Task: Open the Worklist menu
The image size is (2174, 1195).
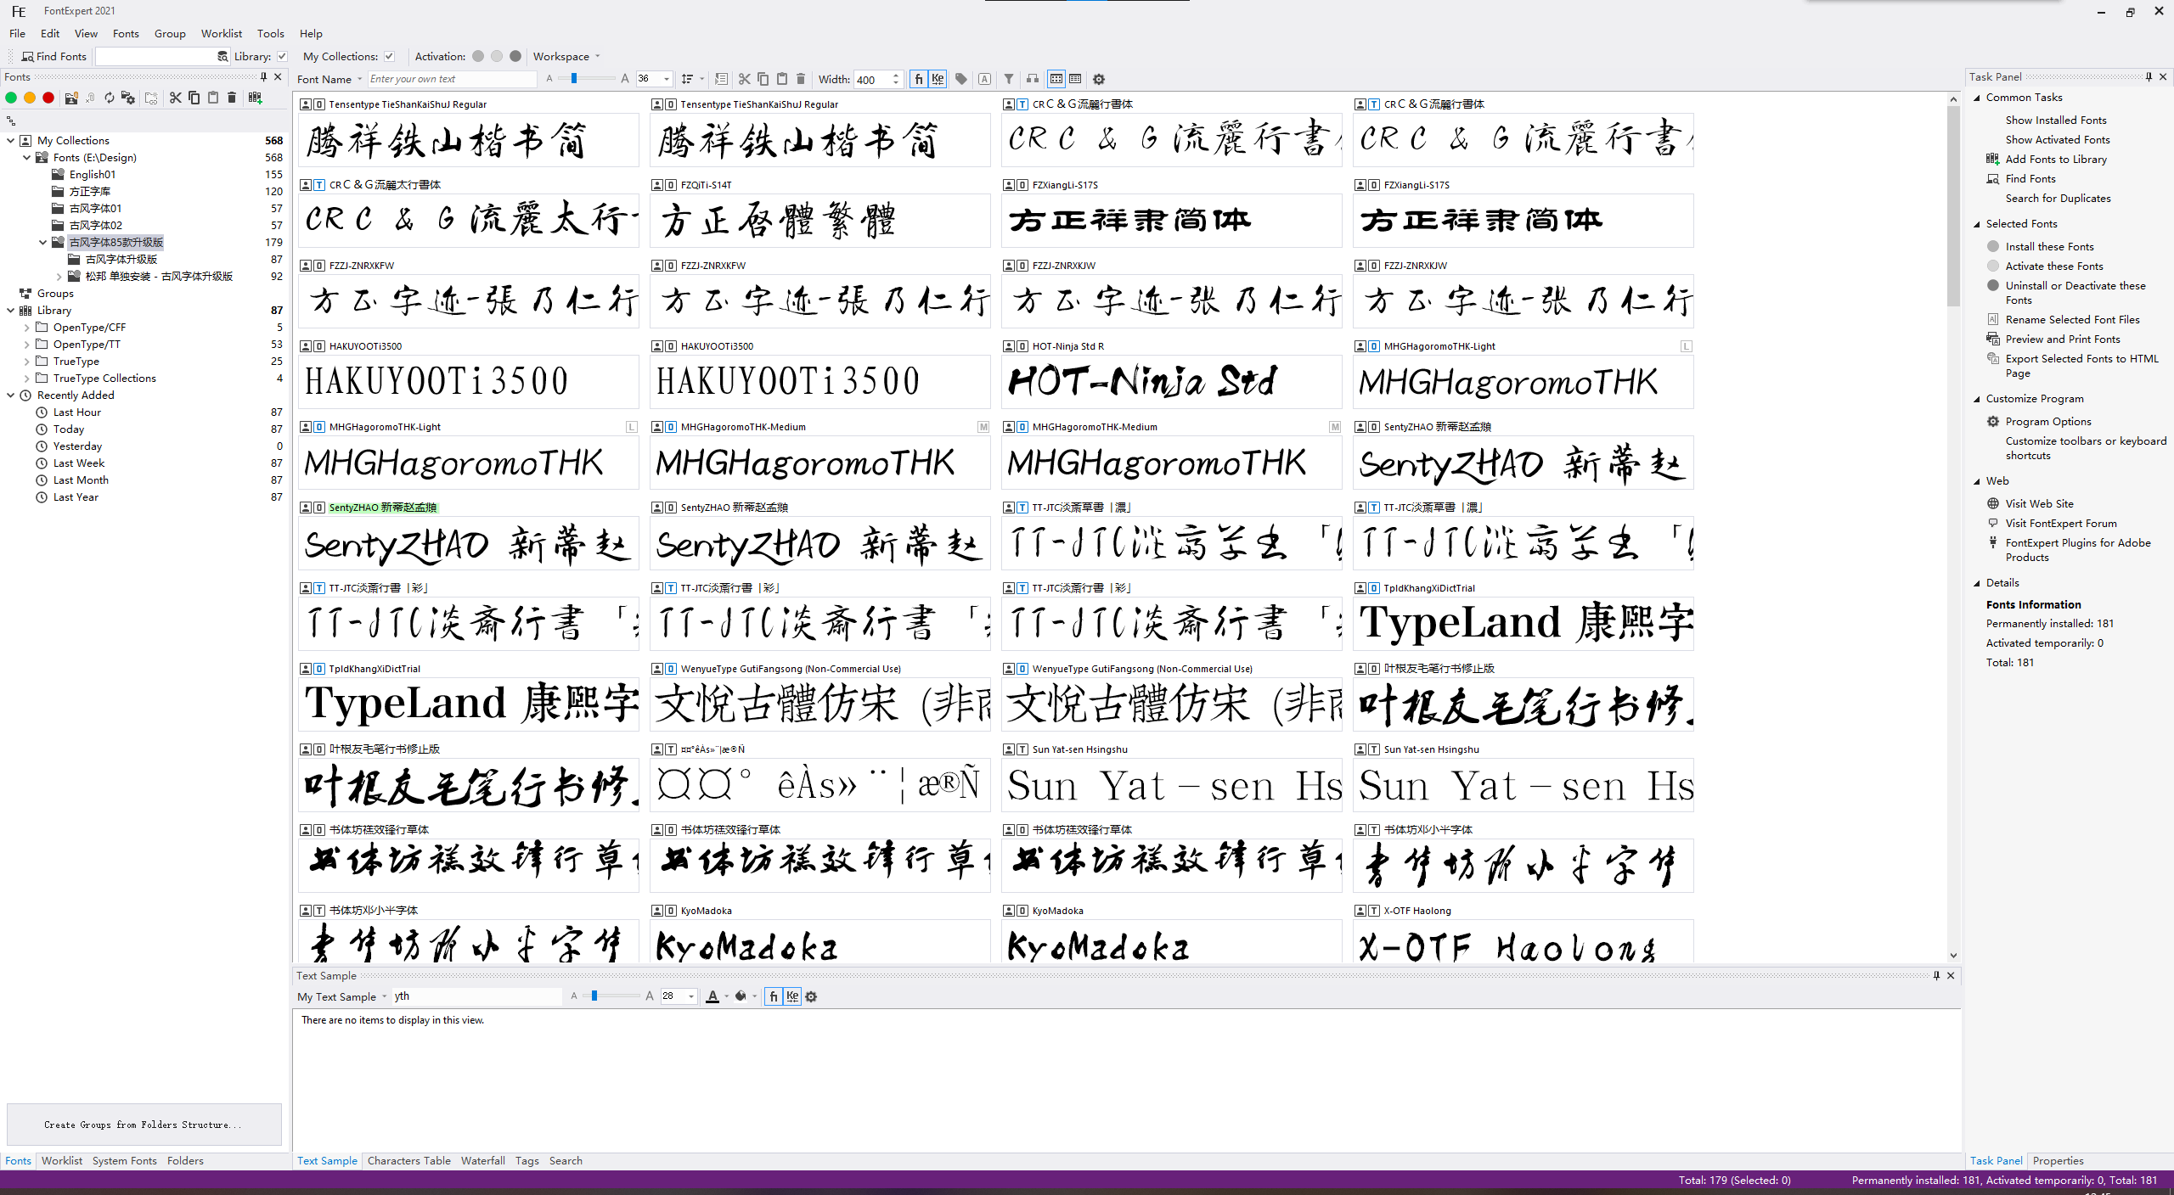Action: (221, 34)
